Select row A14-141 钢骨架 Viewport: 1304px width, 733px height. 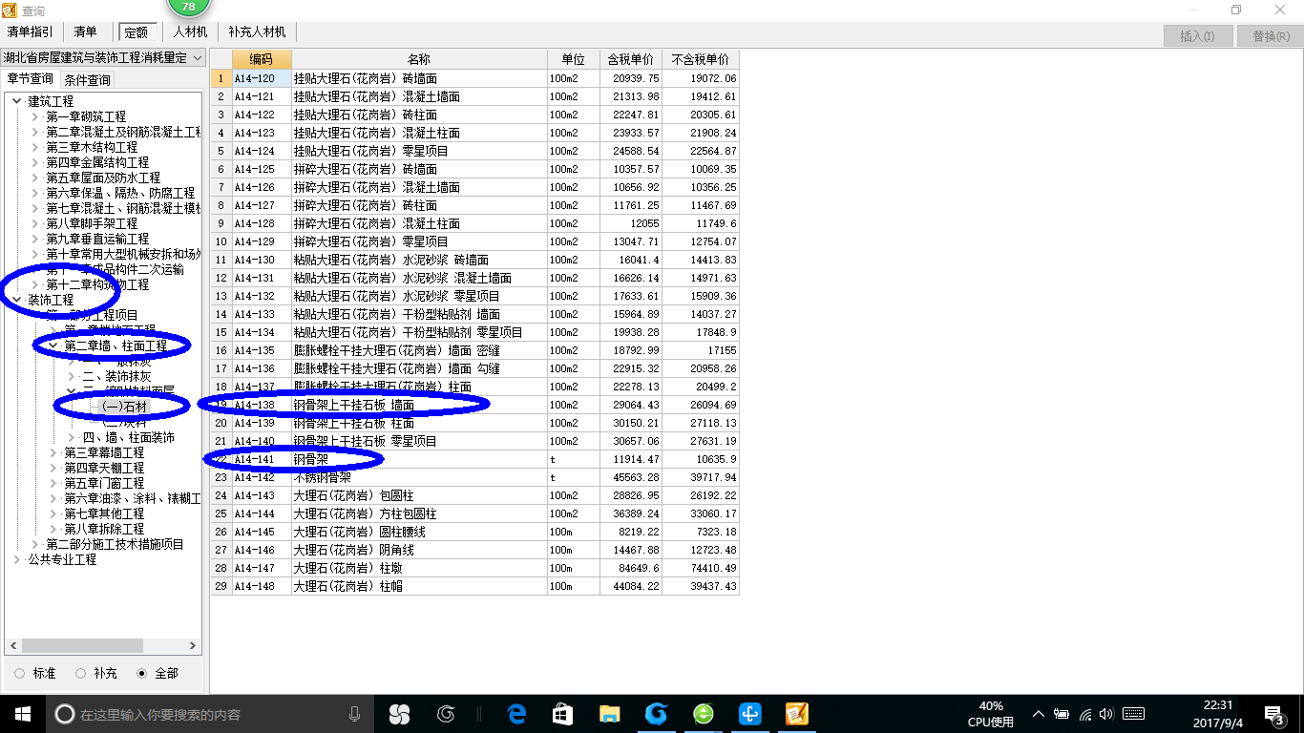(474, 459)
